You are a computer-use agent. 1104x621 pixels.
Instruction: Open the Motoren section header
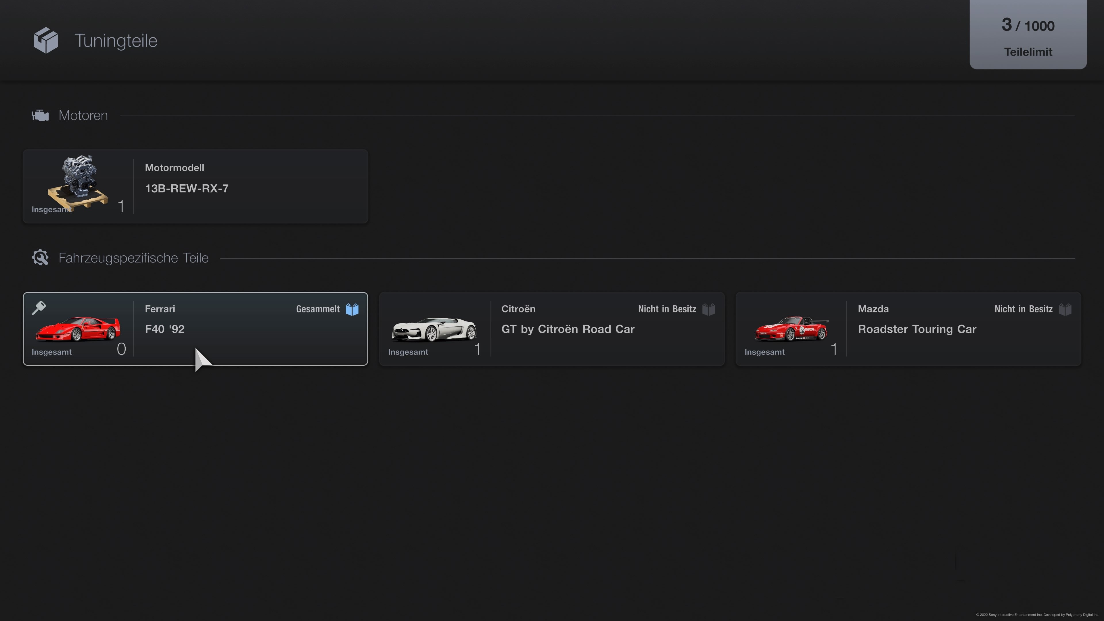pos(83,115)
